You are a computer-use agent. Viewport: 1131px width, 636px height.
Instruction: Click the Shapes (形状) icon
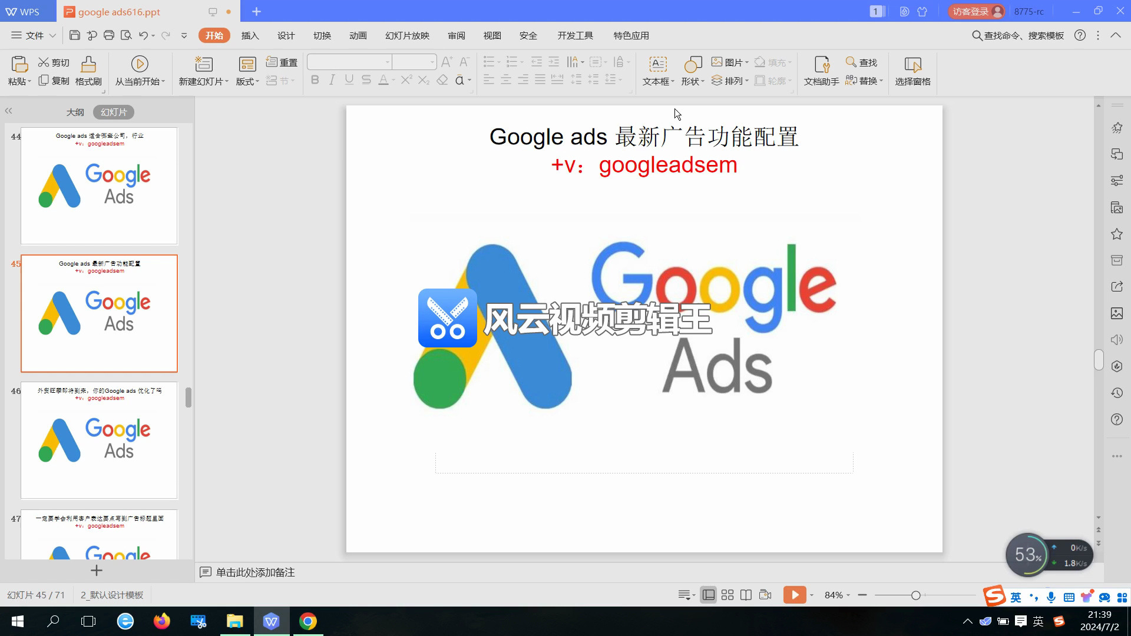click(693, 64)
